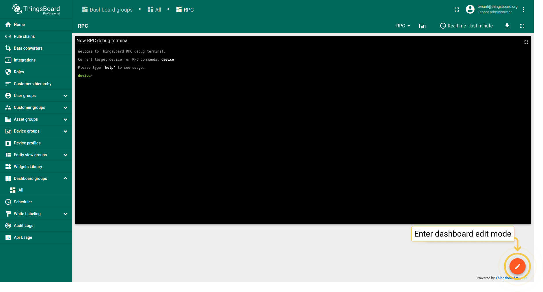Click the Dashboard groups grid icon in sidebar
This screenshot has width=543, height=292.
[x=8, y=178]
